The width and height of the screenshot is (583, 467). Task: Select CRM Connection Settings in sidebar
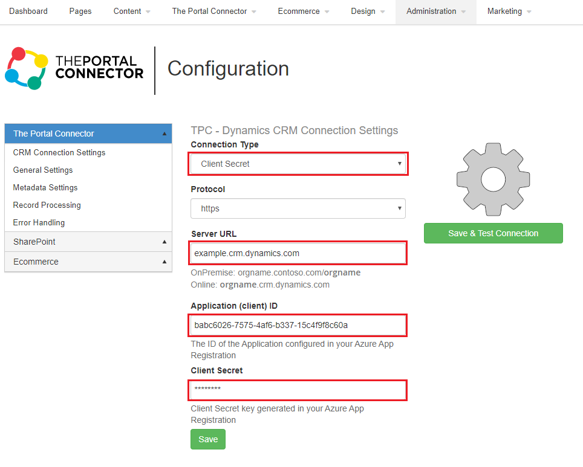tap(59, 152)
